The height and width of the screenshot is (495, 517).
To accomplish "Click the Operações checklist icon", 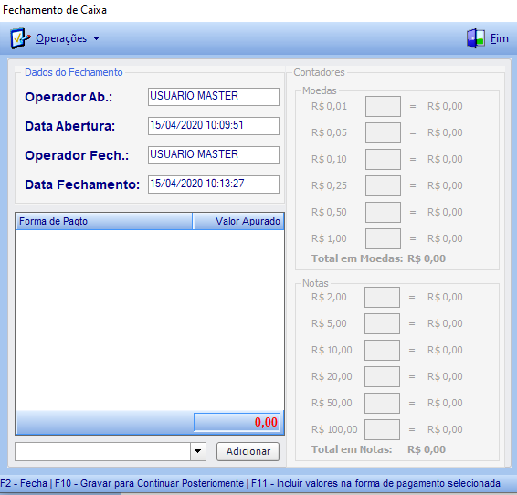I will 20,38.
